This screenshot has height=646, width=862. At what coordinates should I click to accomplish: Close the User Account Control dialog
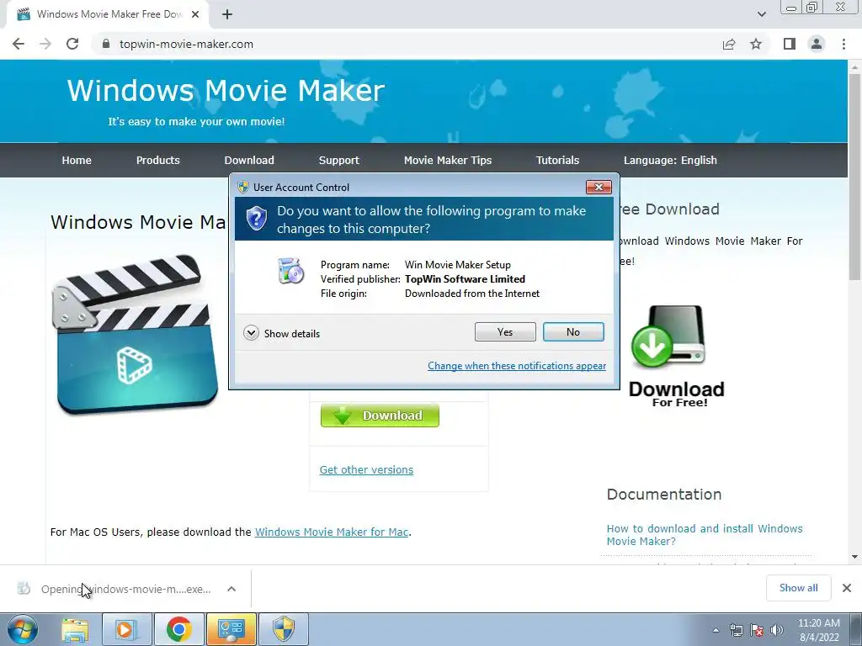(599, 188)
